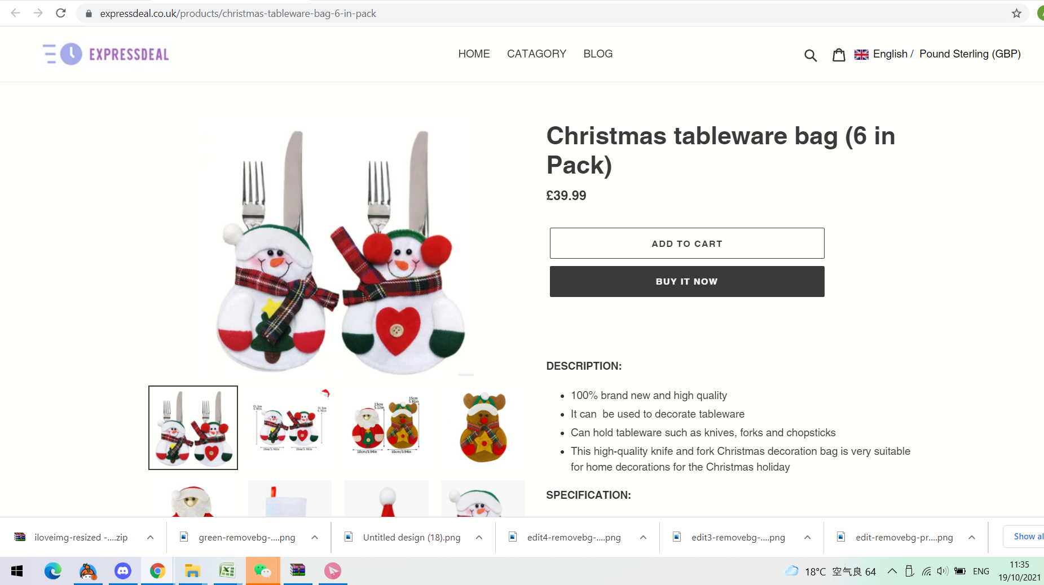Bookmark this page with the star icon
The width and height of the screenshot is (1044, 585).
(1016, 14)
